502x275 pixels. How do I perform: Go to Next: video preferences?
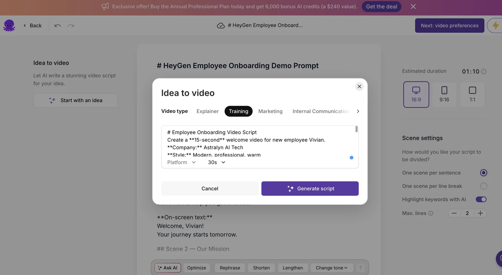450,26
